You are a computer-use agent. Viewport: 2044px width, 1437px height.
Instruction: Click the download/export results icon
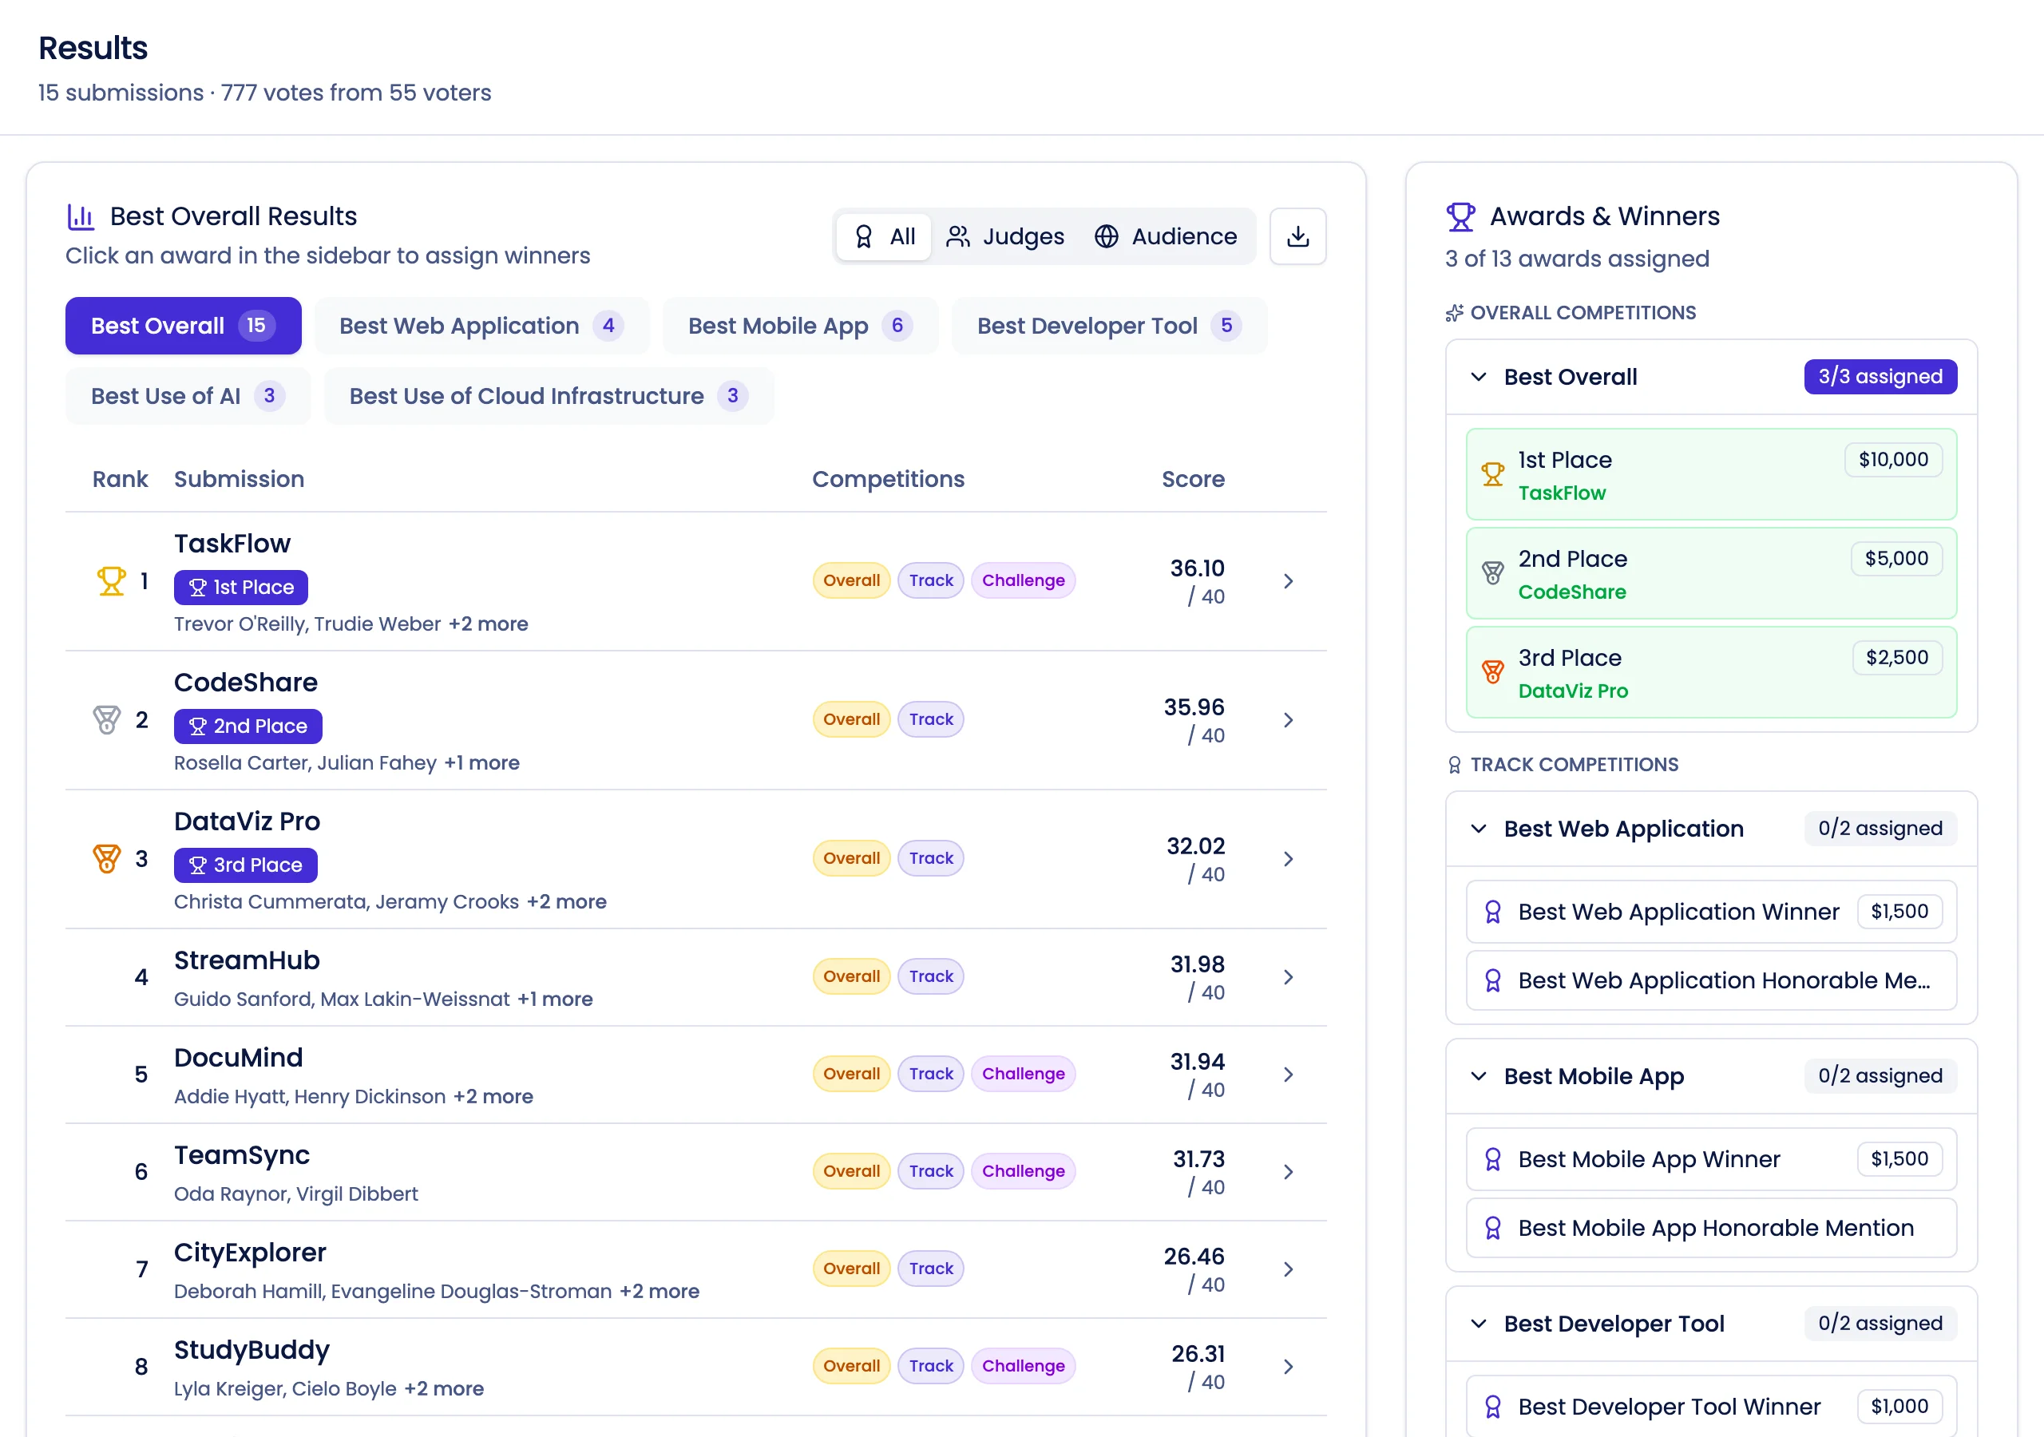1298,236
